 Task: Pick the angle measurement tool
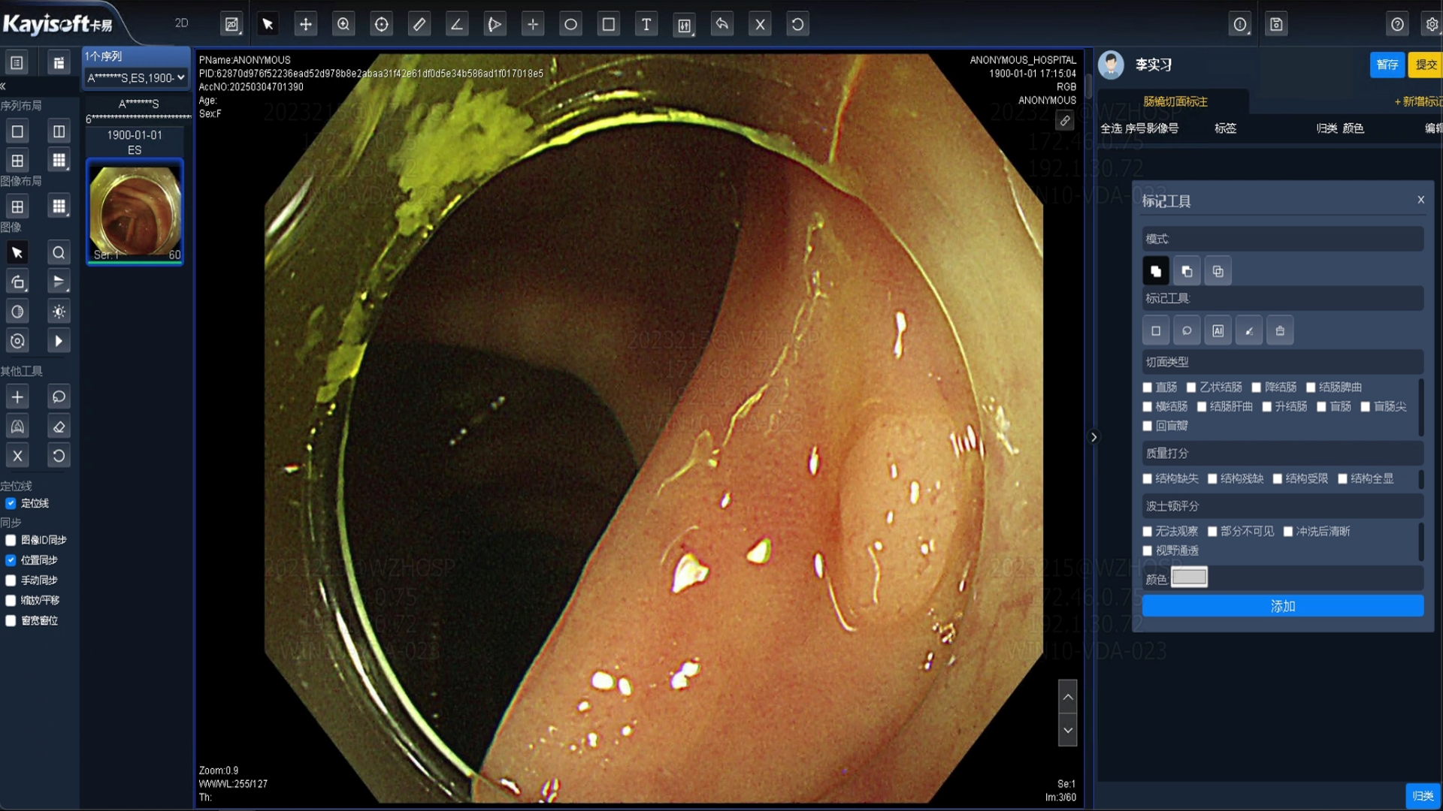[456, 24]
